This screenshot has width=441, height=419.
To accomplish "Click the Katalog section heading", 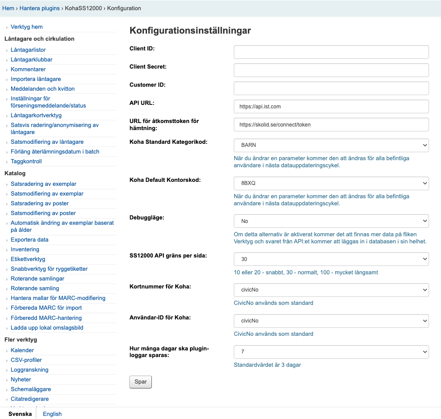I will point(15,173).
